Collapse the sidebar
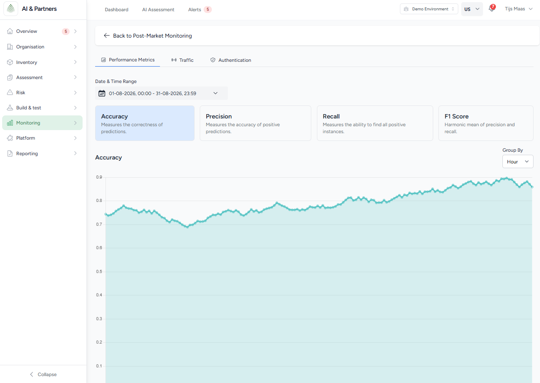The width and height of the screenshot is (540, 383). coord(43,374)
